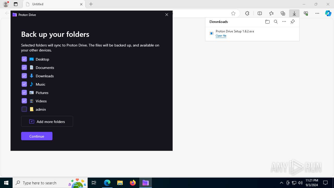Uncheck the Videos folder checkbox
Screen dimensions: 334x188
[x=24, y=101]
